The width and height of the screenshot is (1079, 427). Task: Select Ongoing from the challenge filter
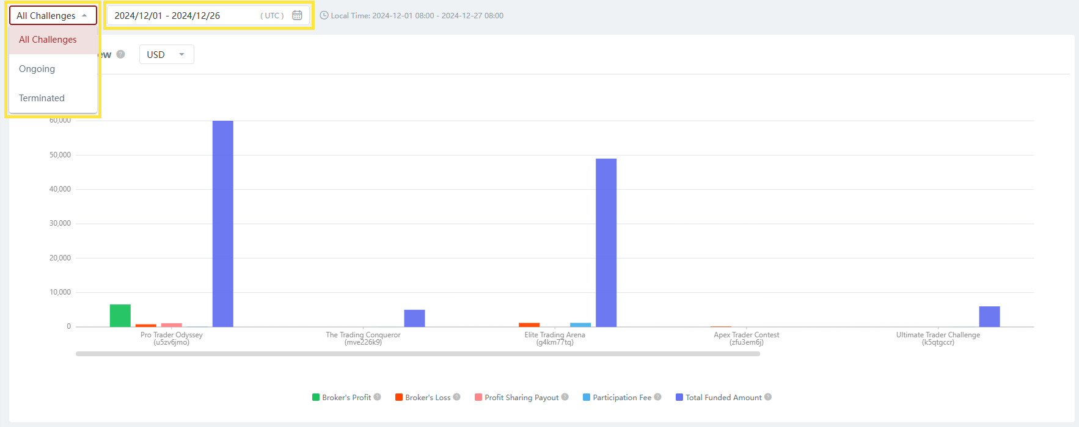point(37,69)
